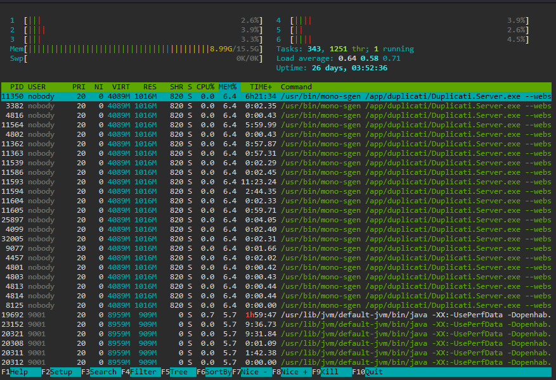556x380 pixels.
Task: Click the CPU 5 usage meter
Action: pyautogui.click(x=403, y=30)
